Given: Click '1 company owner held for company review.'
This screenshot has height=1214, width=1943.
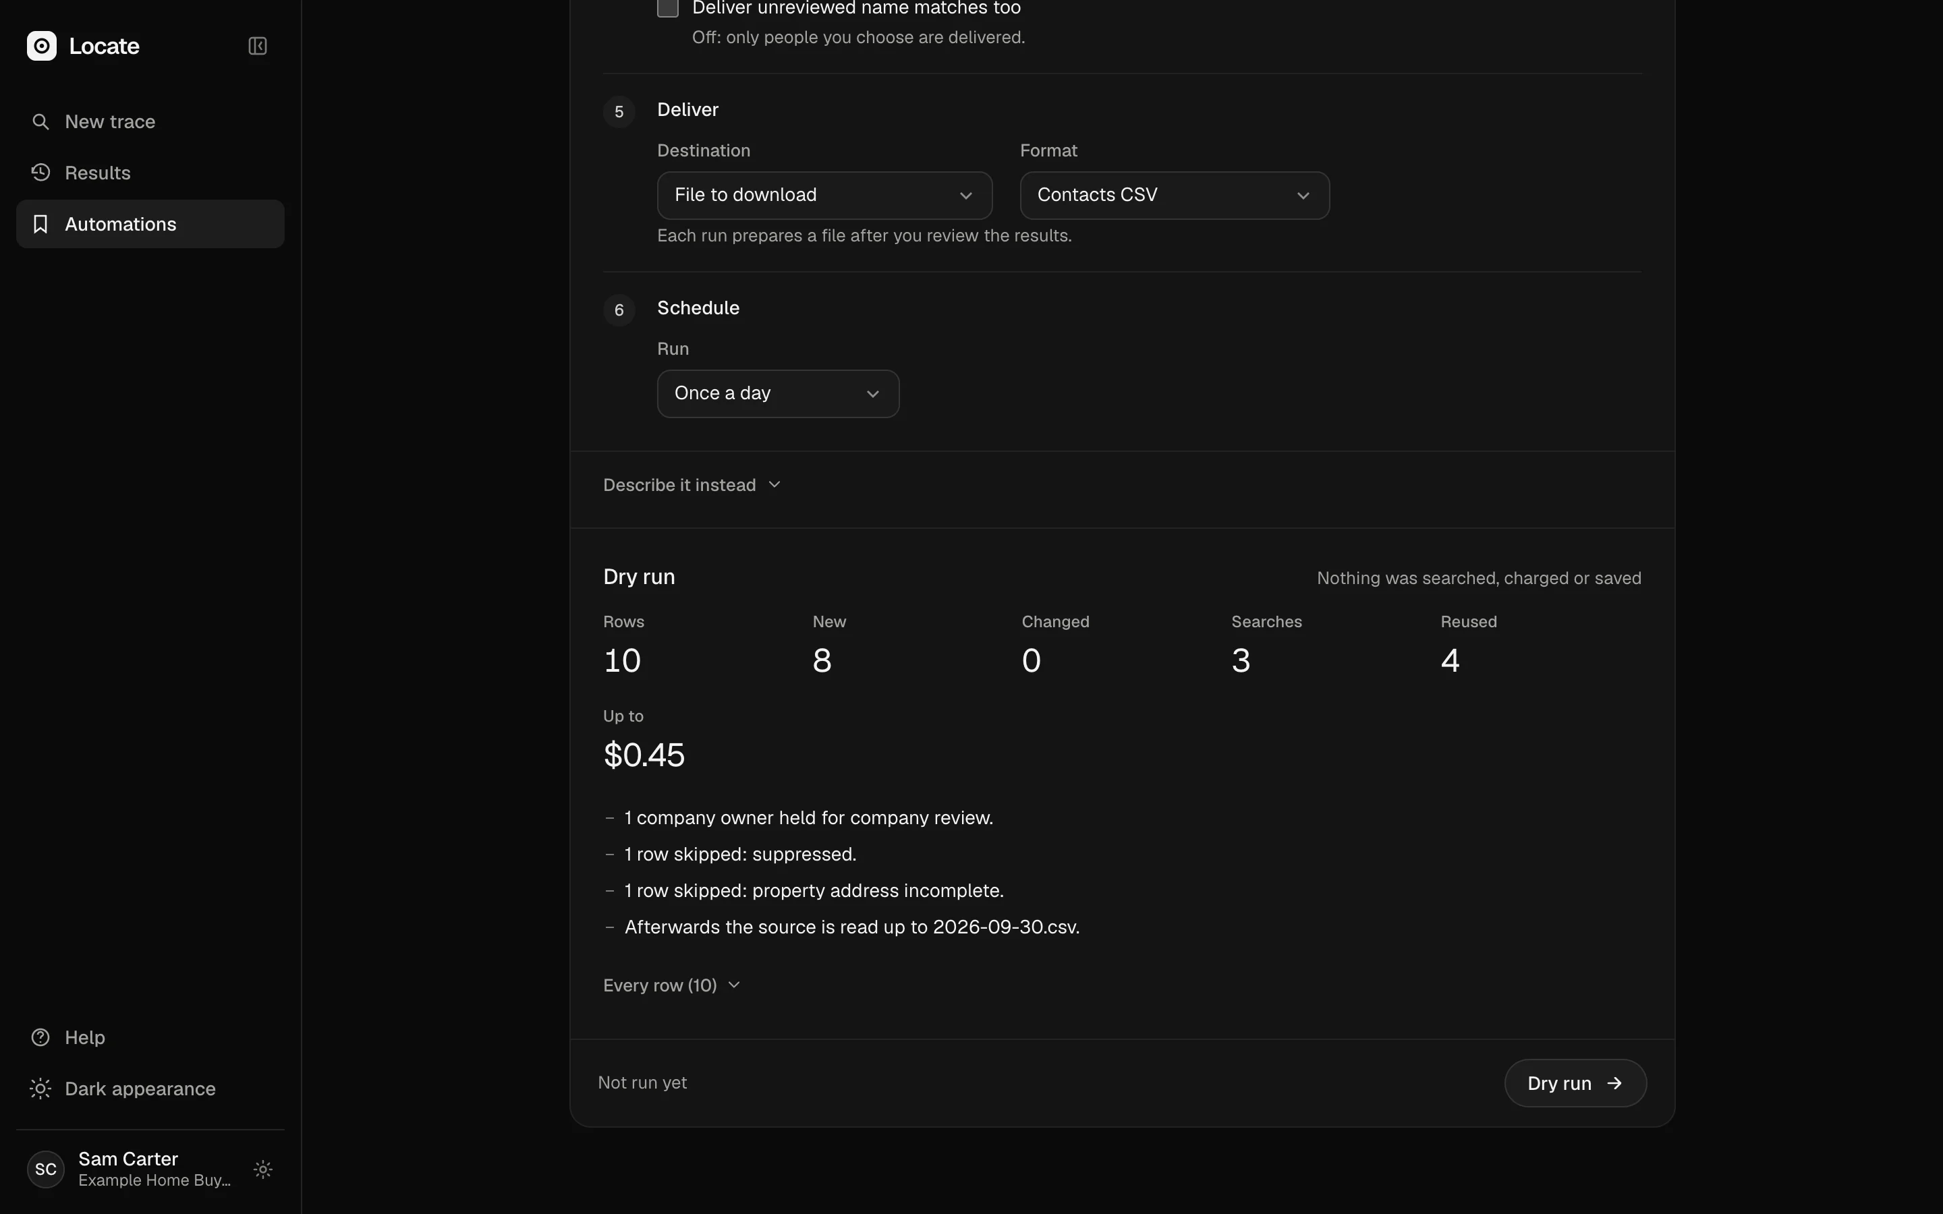Looking at the screenshot, I should pyautogui.click(x=808, y=817).
